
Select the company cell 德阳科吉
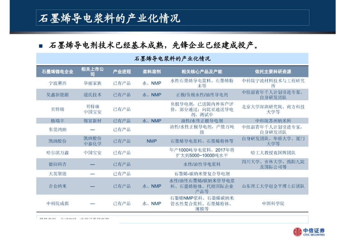[57, 164]
